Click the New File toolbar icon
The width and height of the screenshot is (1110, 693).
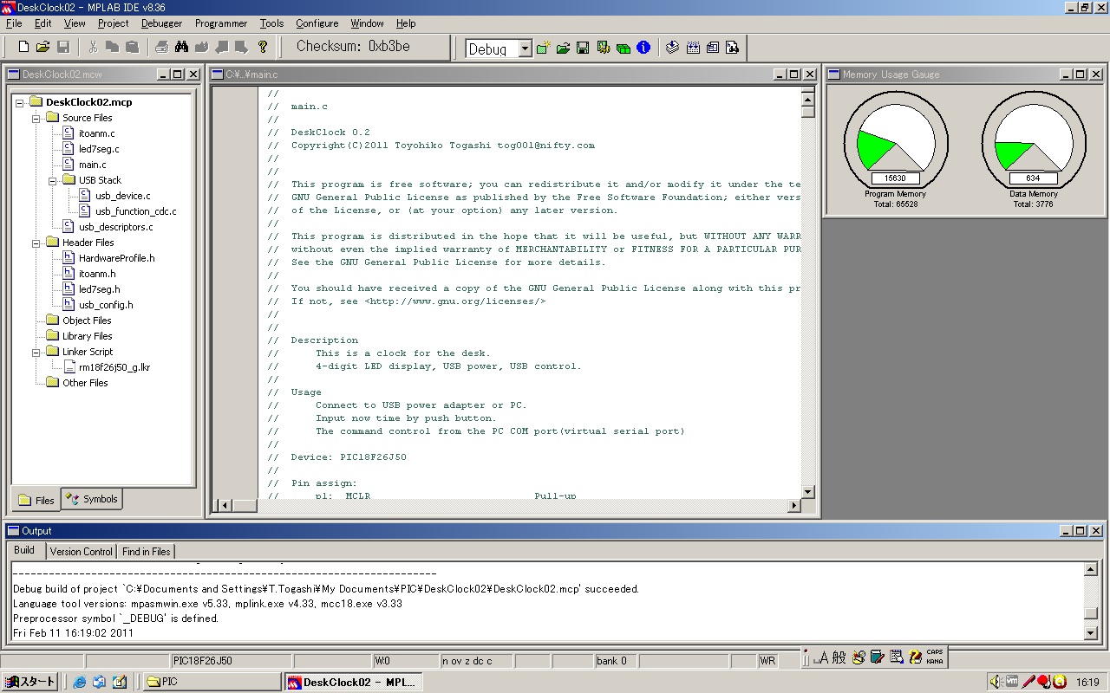(x=24, y=47)
